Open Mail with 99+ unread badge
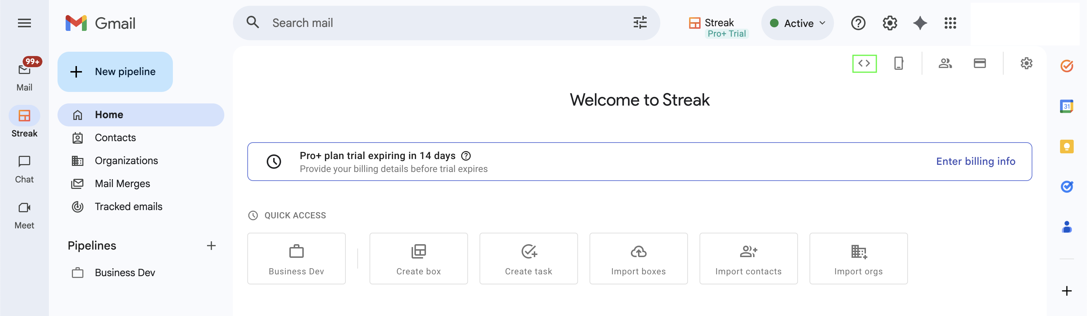 click(x=24, y=75)
